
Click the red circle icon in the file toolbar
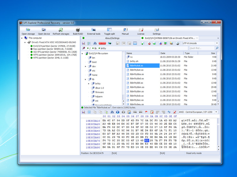[149, 44]
